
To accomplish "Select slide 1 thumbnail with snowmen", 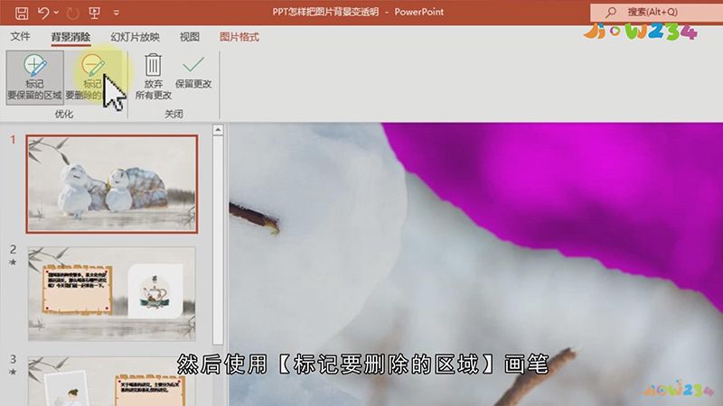I will tap(112, 184).
